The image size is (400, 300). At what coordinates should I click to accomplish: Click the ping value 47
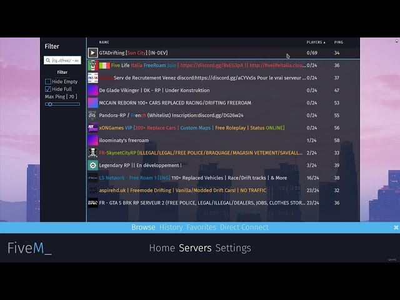pos(337,90)
